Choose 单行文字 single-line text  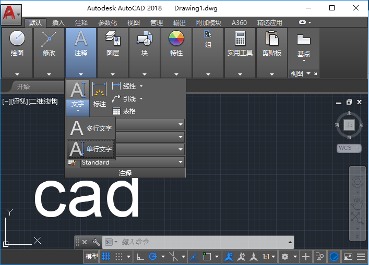coord(91,149)
